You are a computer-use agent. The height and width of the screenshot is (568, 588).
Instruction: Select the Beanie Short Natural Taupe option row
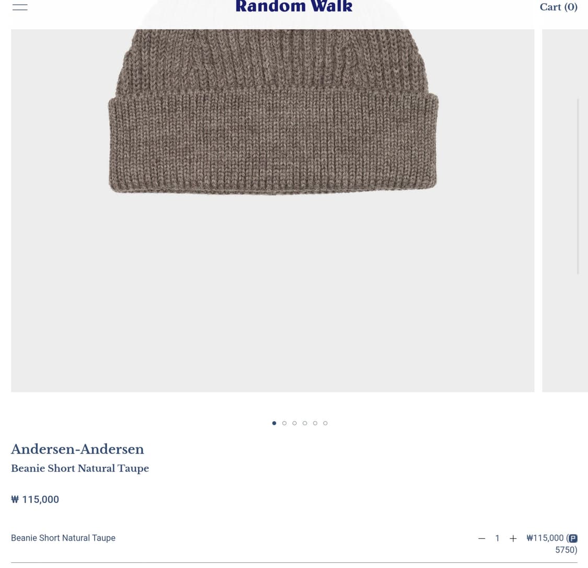[x=294, y=543]
